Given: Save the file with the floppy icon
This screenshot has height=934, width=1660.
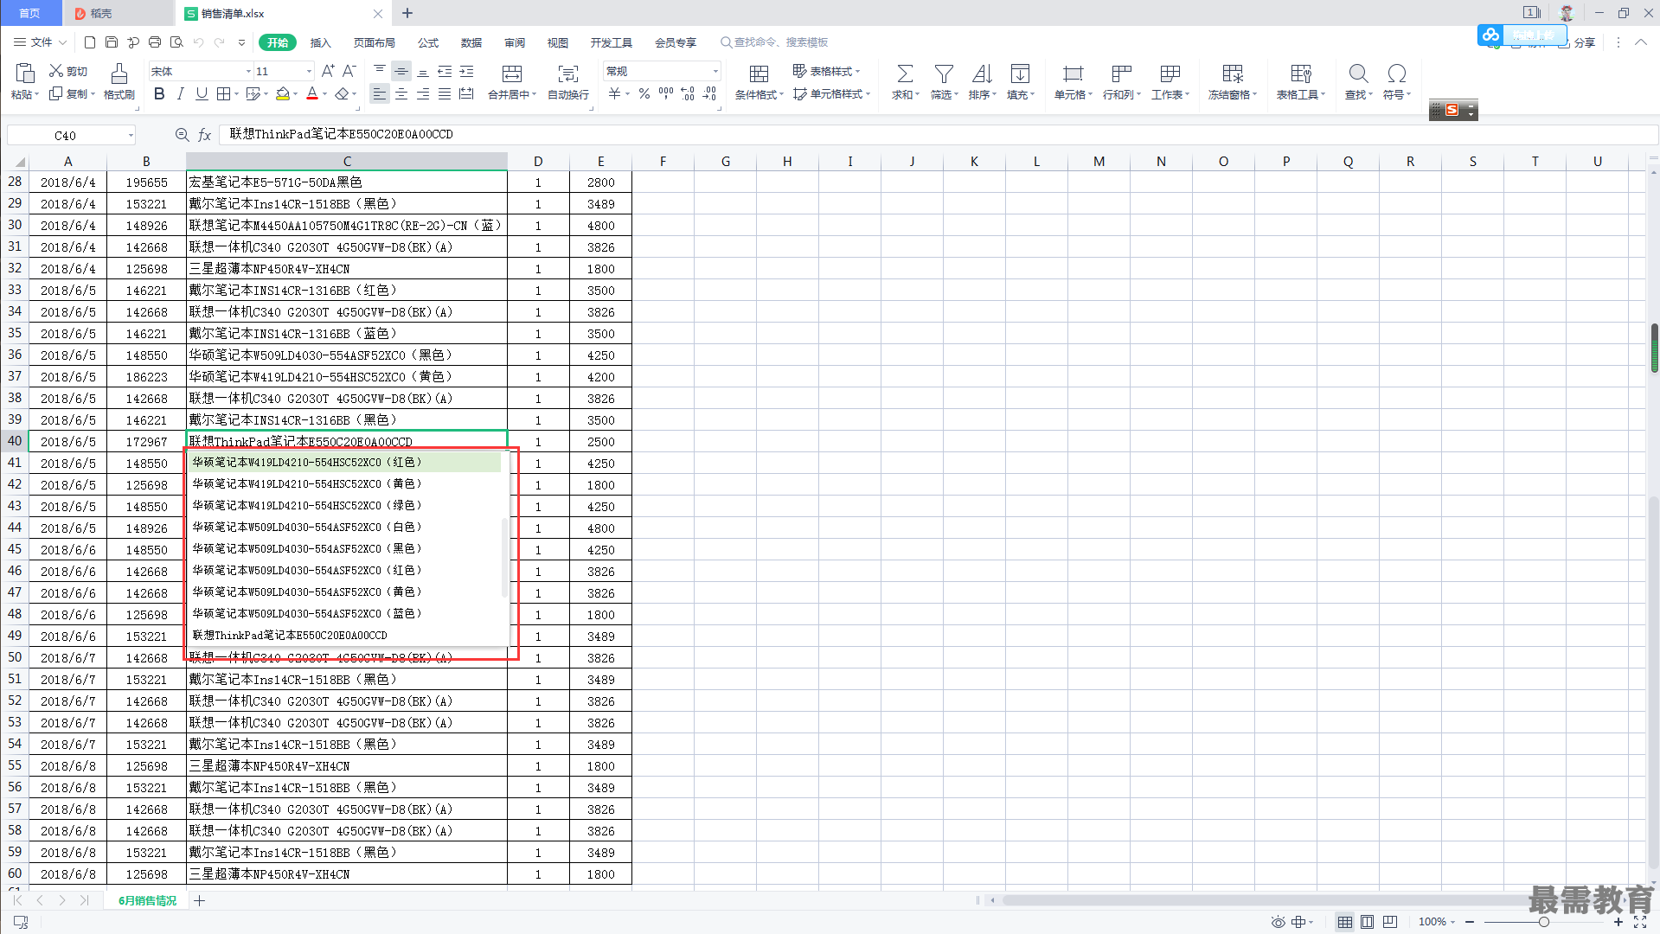Looking at the screenshot, I should [x=112, y=42].
